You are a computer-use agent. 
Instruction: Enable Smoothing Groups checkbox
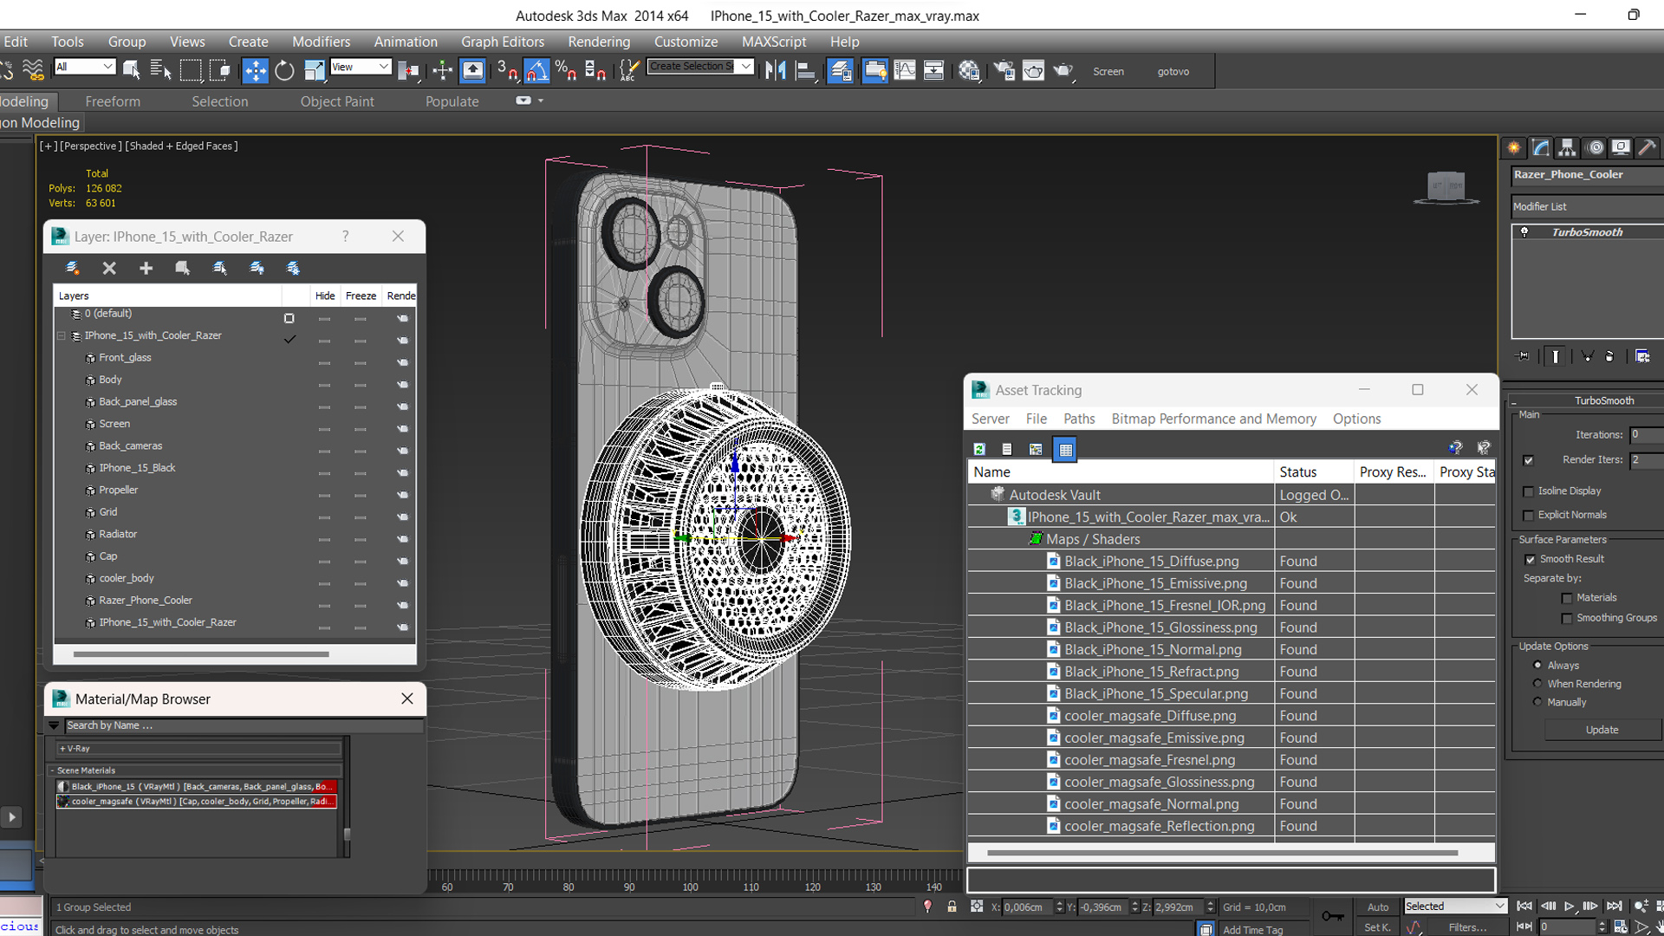[1566, 619]
